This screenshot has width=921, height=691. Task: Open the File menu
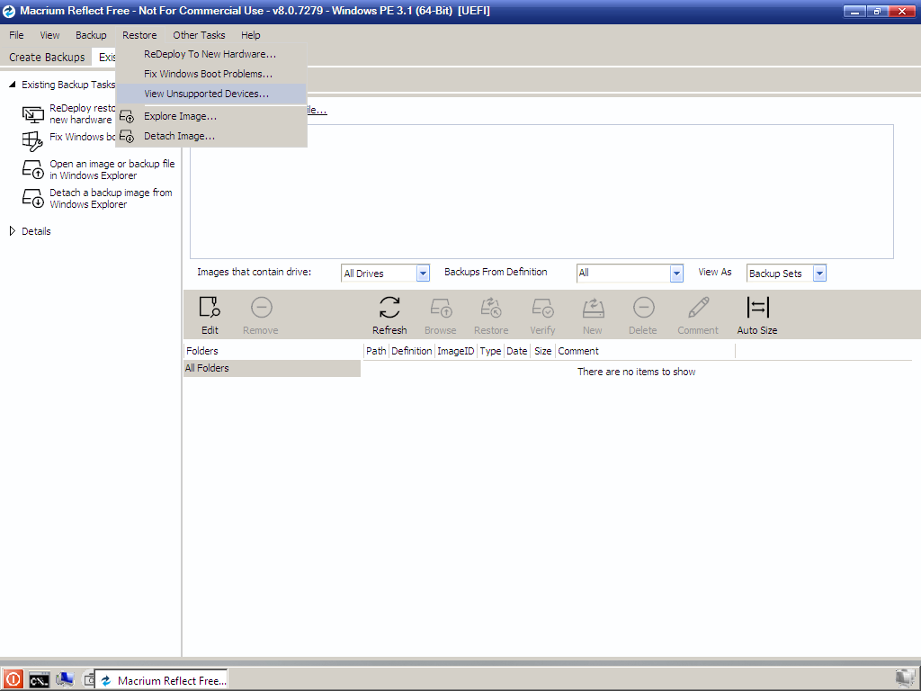(16, 35)
